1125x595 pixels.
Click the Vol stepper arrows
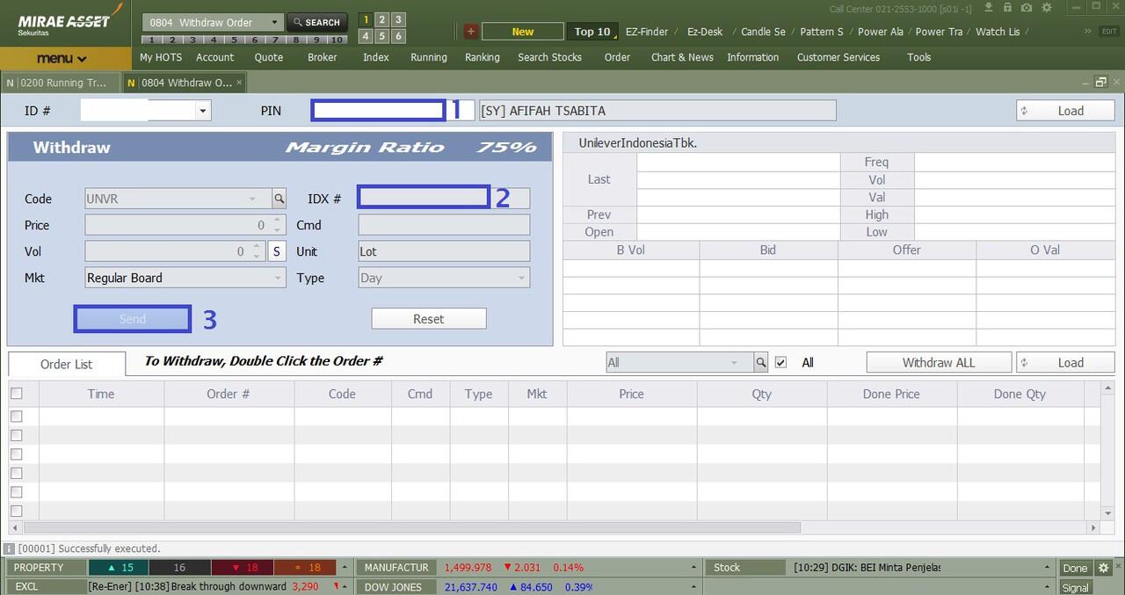257,251
